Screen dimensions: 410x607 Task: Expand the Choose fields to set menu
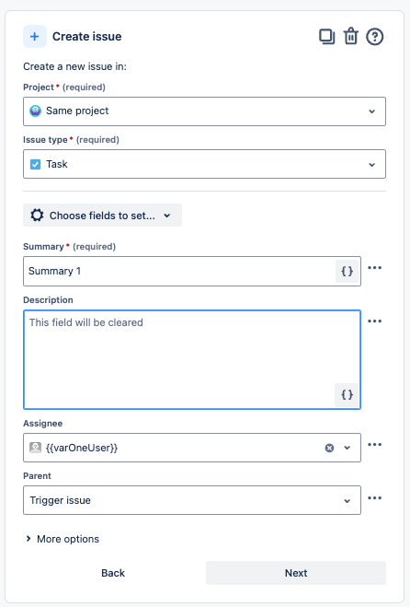pyautogui.click(x=102, y=216)
